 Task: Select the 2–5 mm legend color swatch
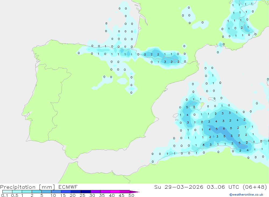tap(37, 192)
